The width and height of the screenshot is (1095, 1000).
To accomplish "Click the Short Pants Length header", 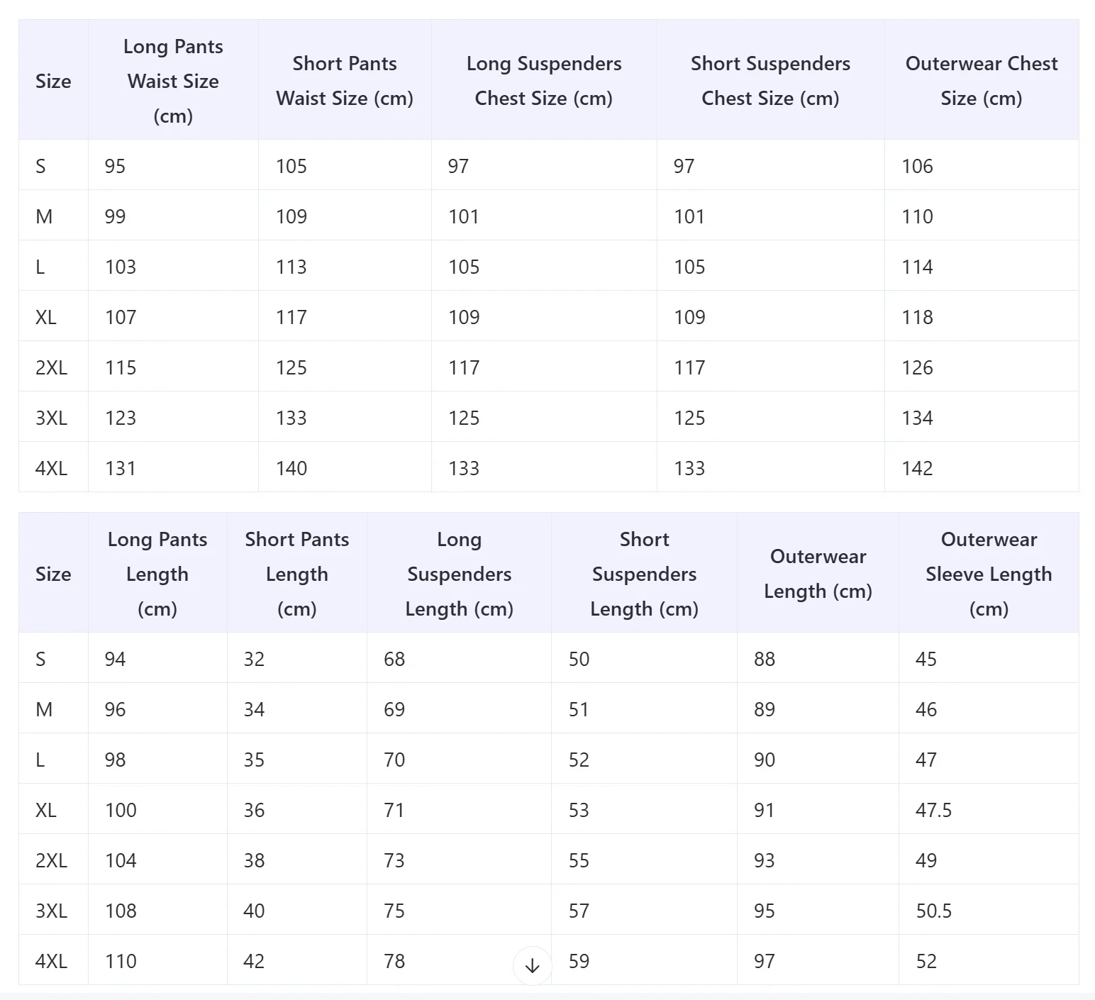I will coord(297,573).
